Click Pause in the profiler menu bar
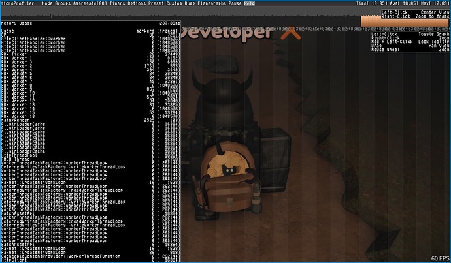Viewport: 451px width, 263px height. point(235,3)
